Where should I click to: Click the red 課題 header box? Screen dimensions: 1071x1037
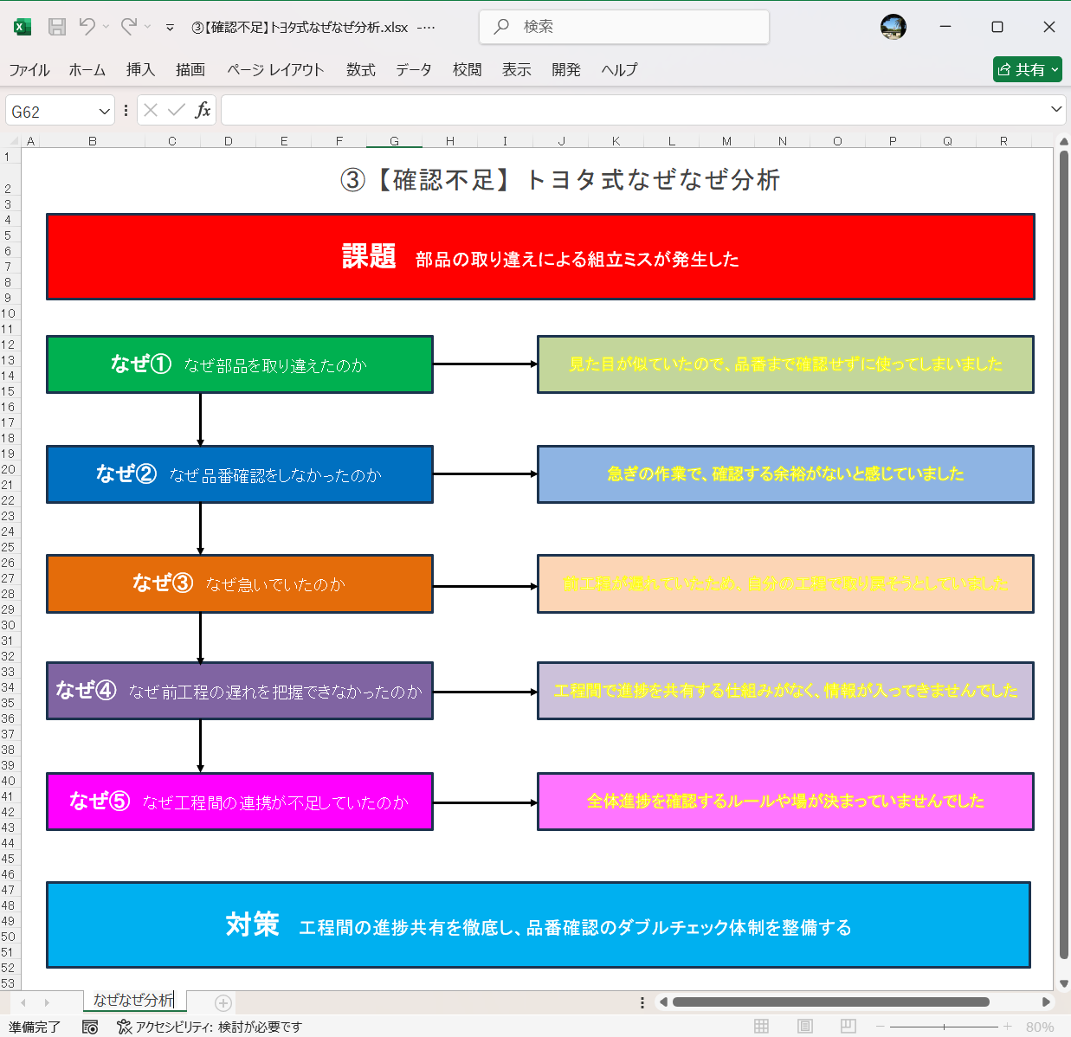539,256
